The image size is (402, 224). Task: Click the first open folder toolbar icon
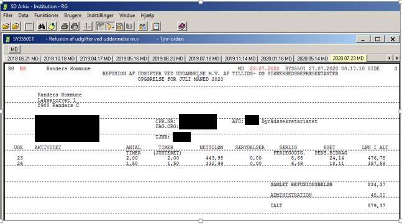coord(6,26)
